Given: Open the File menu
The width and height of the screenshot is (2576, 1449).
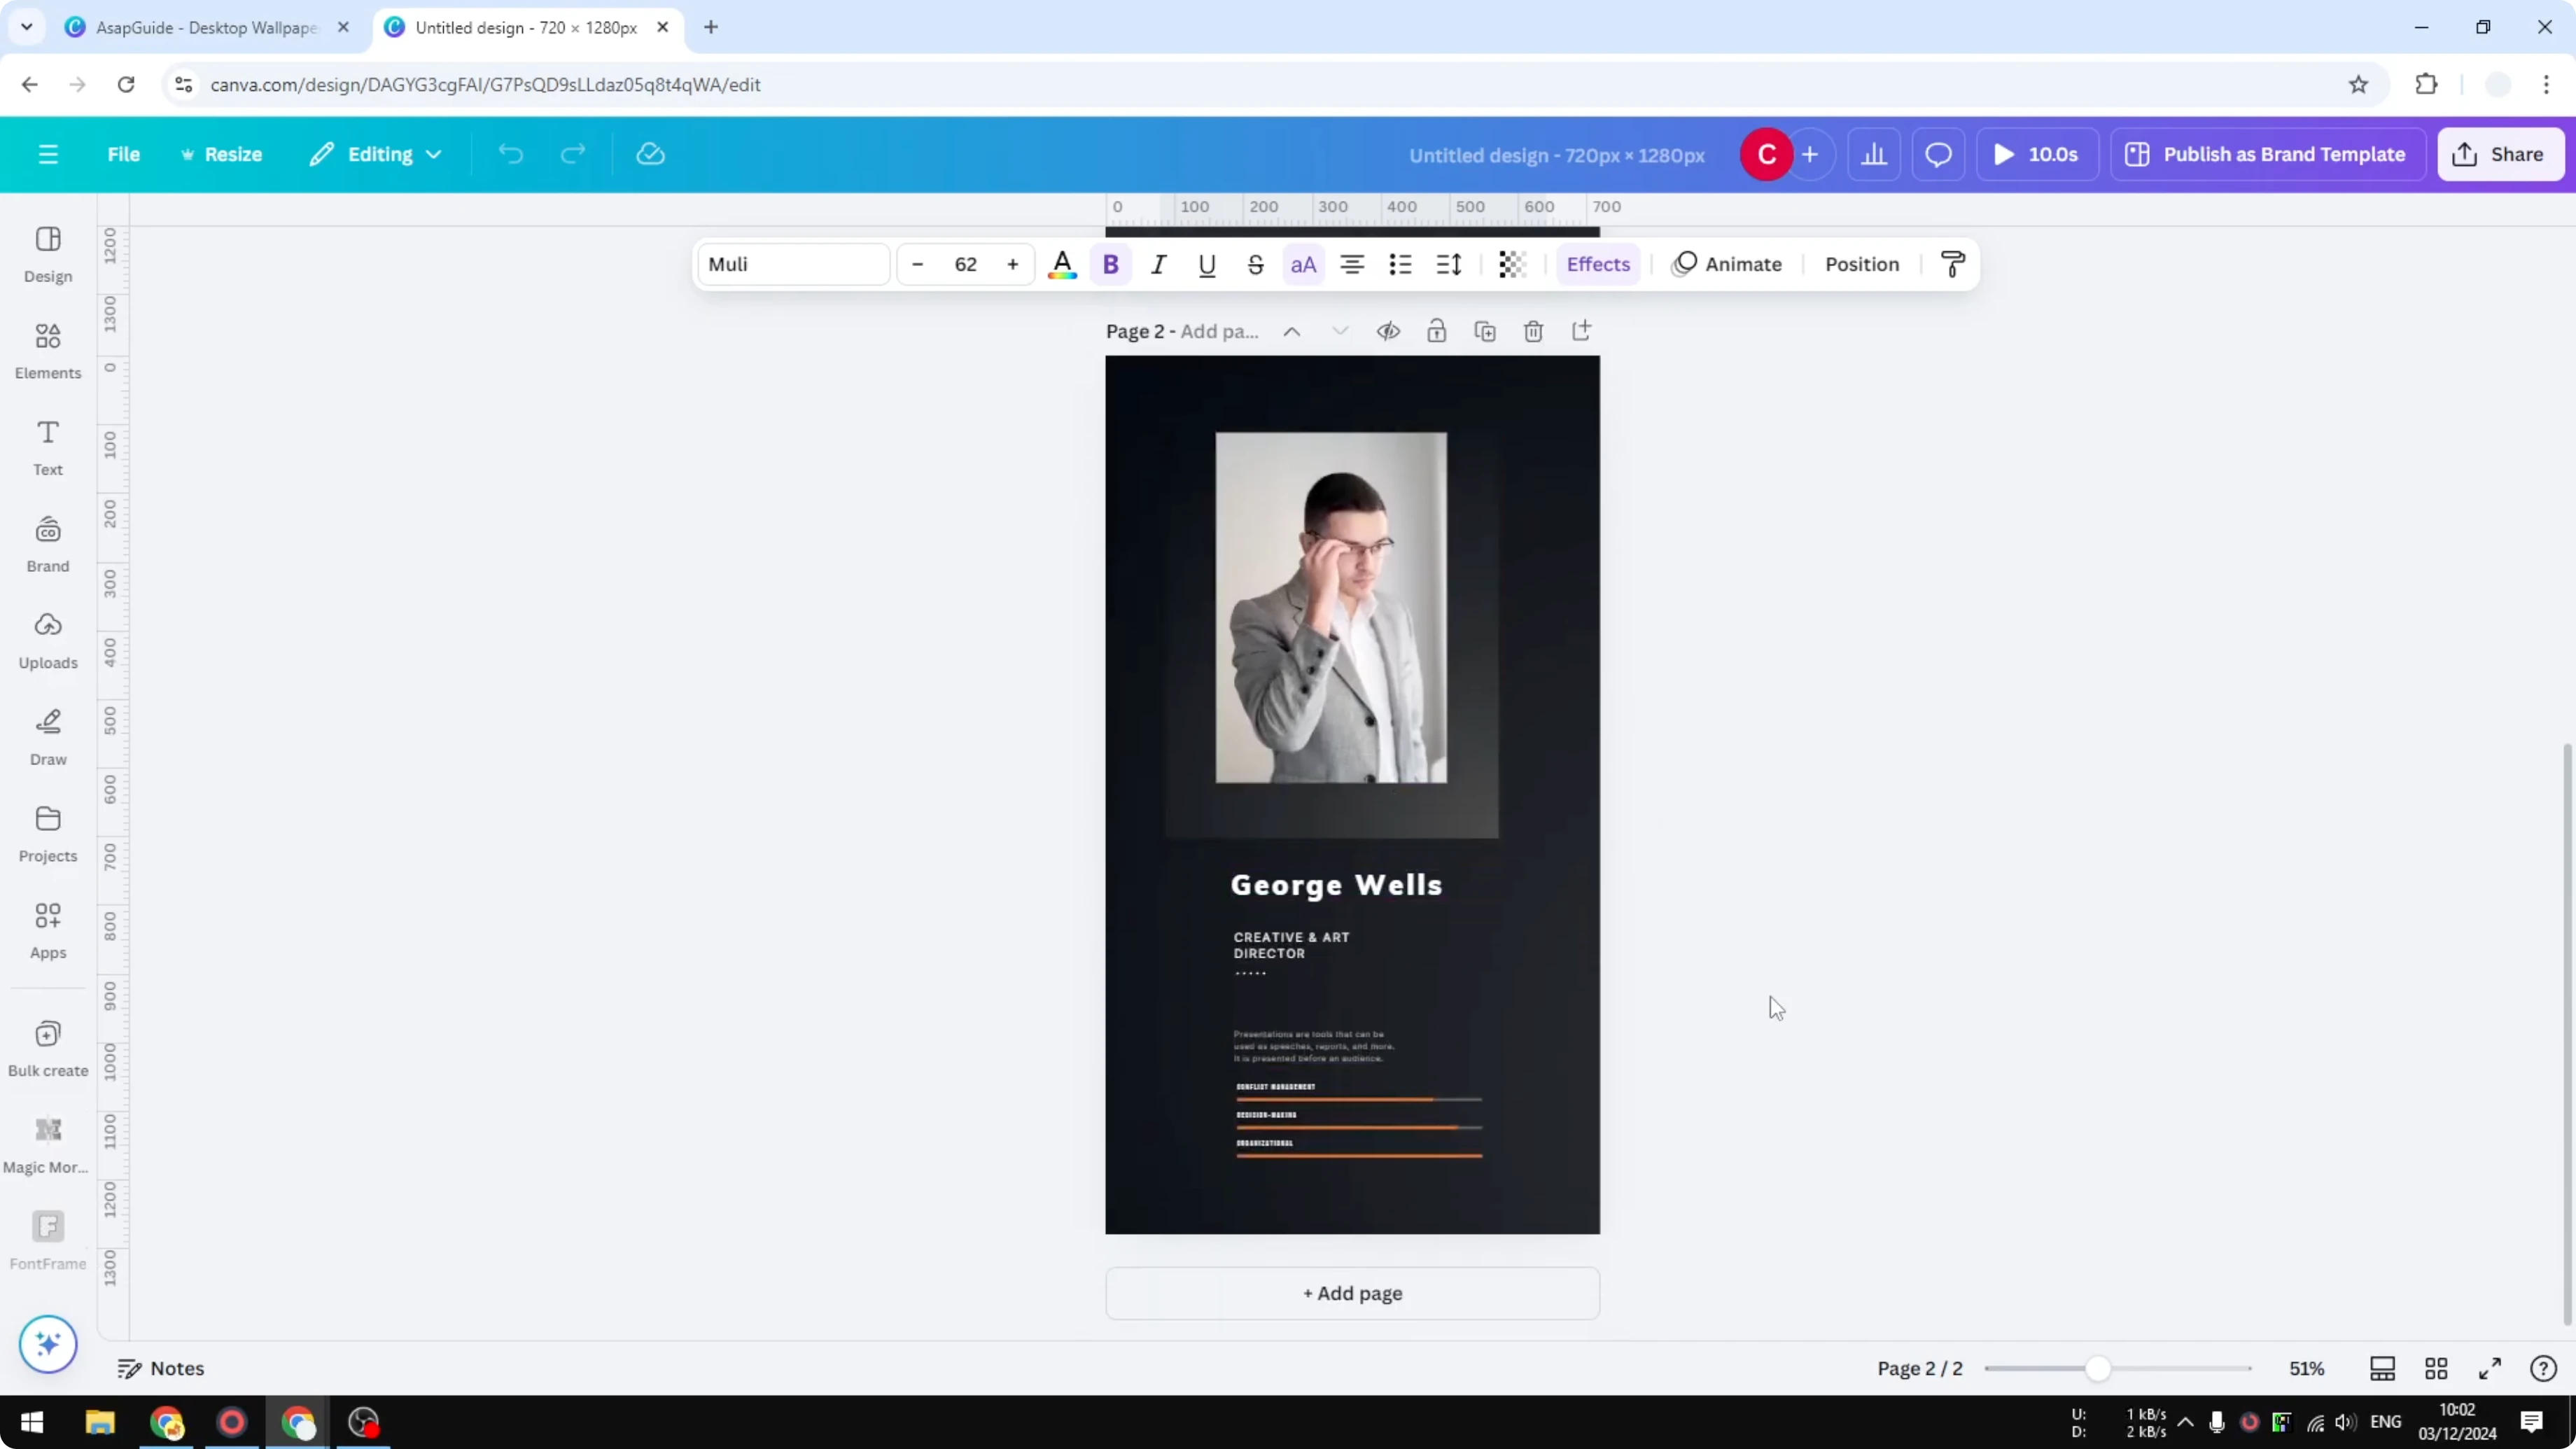Looking at the screenshot, I should click(124, 154).
